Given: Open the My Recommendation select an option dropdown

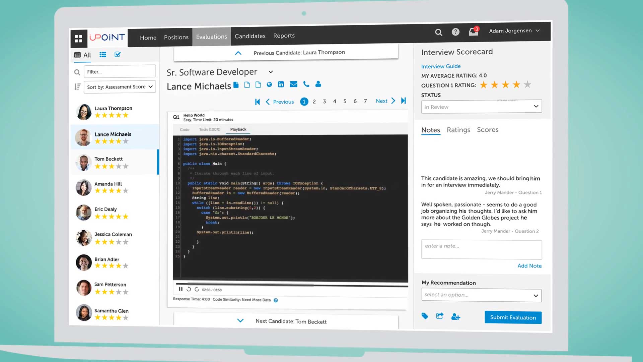Looking at the screenshot, I should [481, 295].
